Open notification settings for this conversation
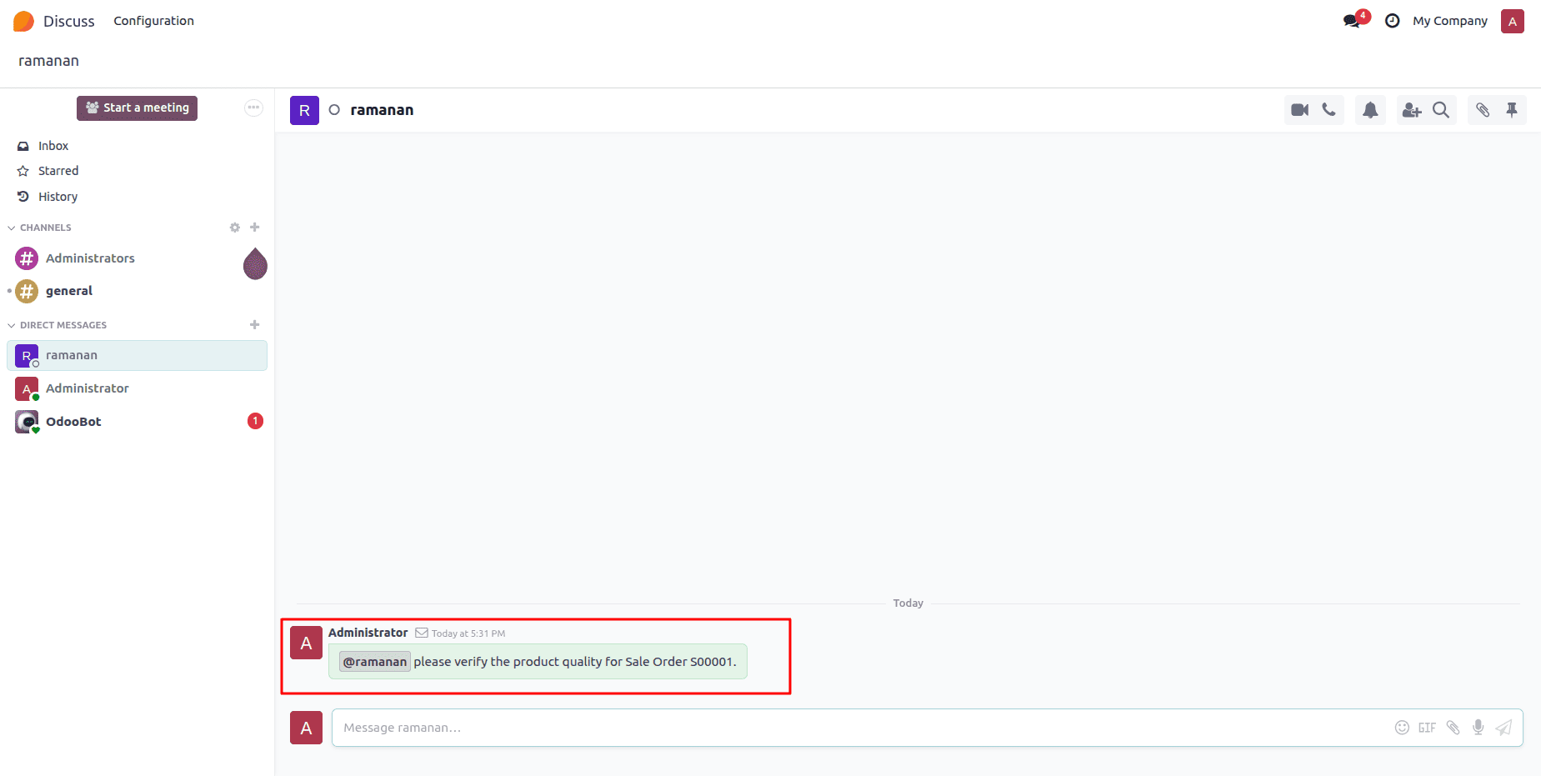 1370,109
